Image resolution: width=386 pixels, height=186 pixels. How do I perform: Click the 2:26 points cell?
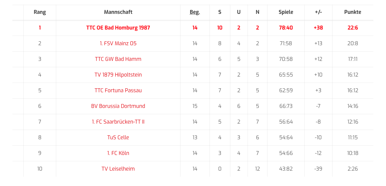coord(352,169)
